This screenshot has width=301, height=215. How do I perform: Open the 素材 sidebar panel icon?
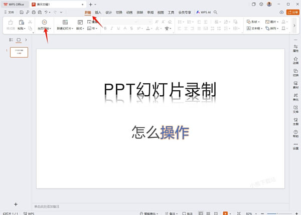click(x=295, y=85)
